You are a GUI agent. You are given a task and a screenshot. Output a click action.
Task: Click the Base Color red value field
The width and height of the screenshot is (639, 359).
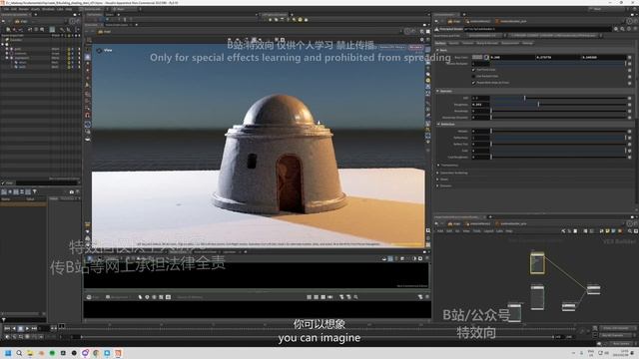tap(511, 58)
